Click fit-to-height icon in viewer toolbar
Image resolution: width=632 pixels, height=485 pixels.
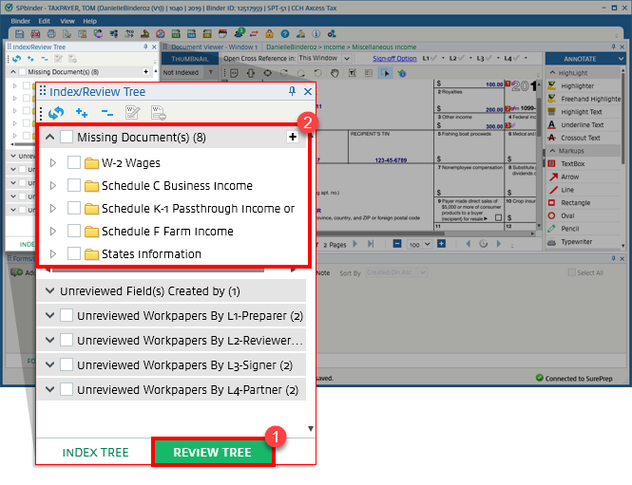(x=251, y=73)
